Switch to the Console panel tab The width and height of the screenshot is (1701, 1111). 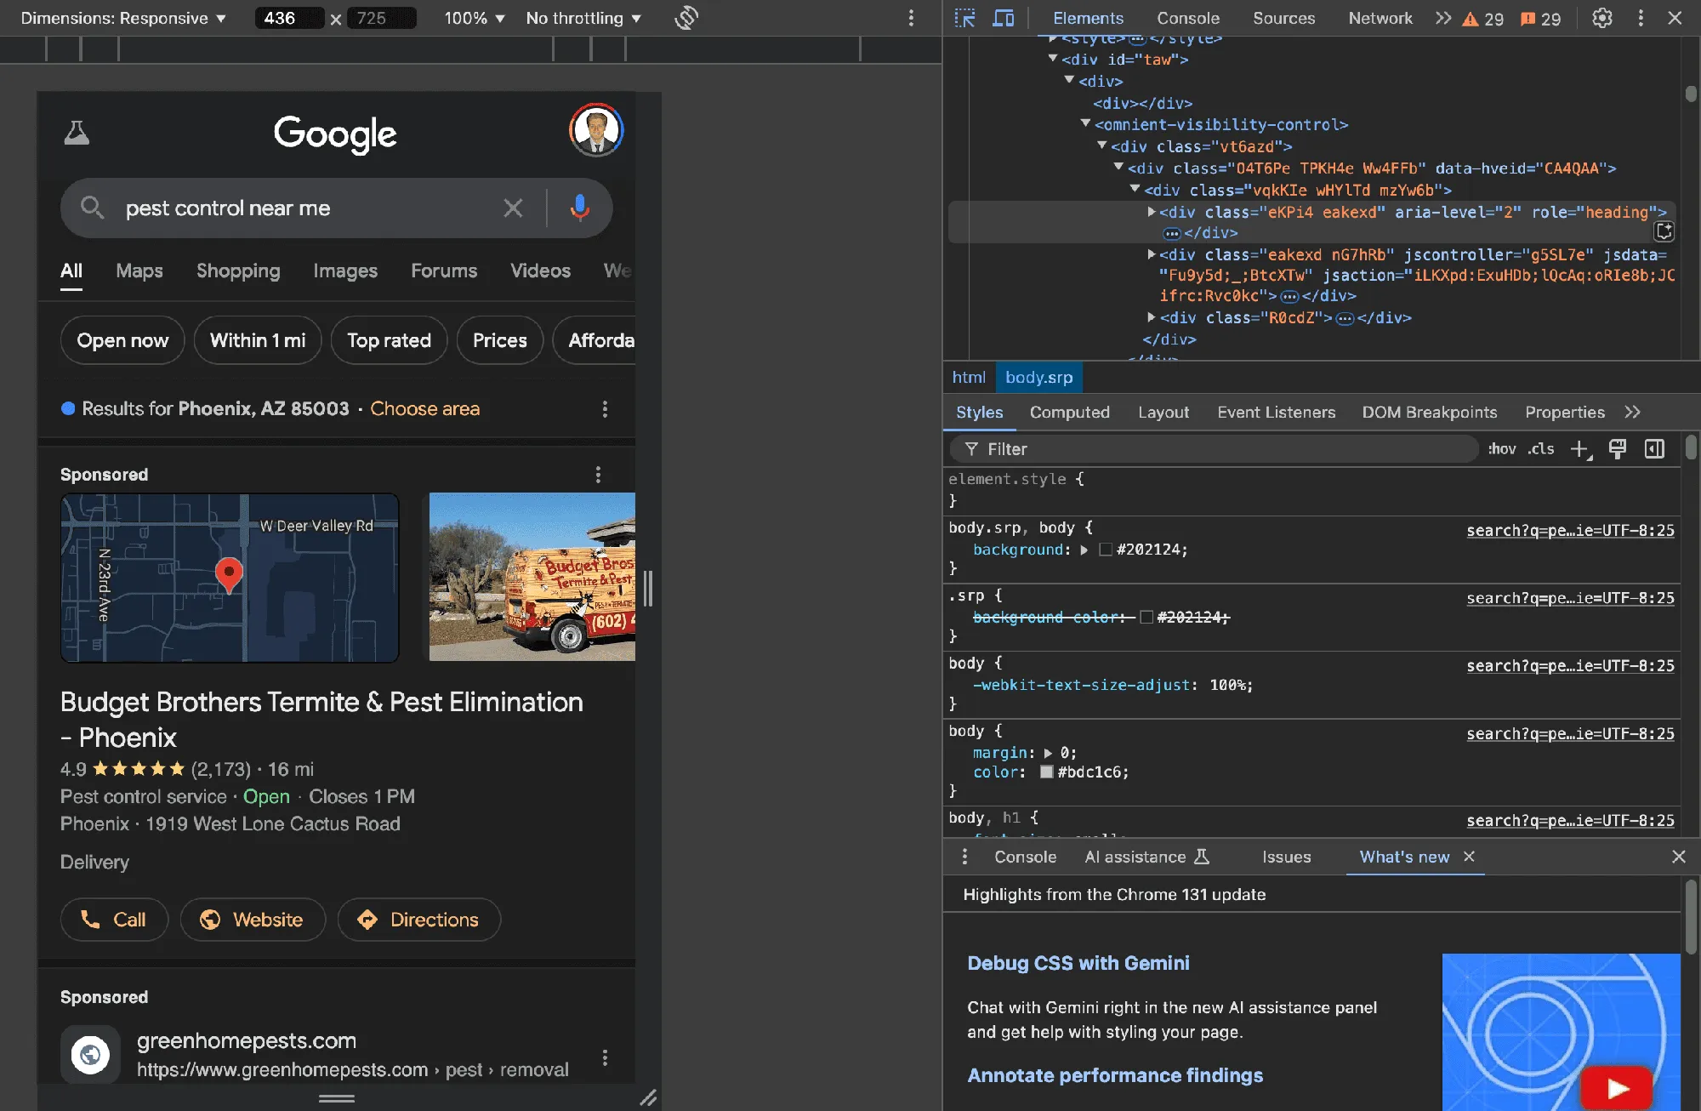pyautogui.click(x=1187, y=18)
